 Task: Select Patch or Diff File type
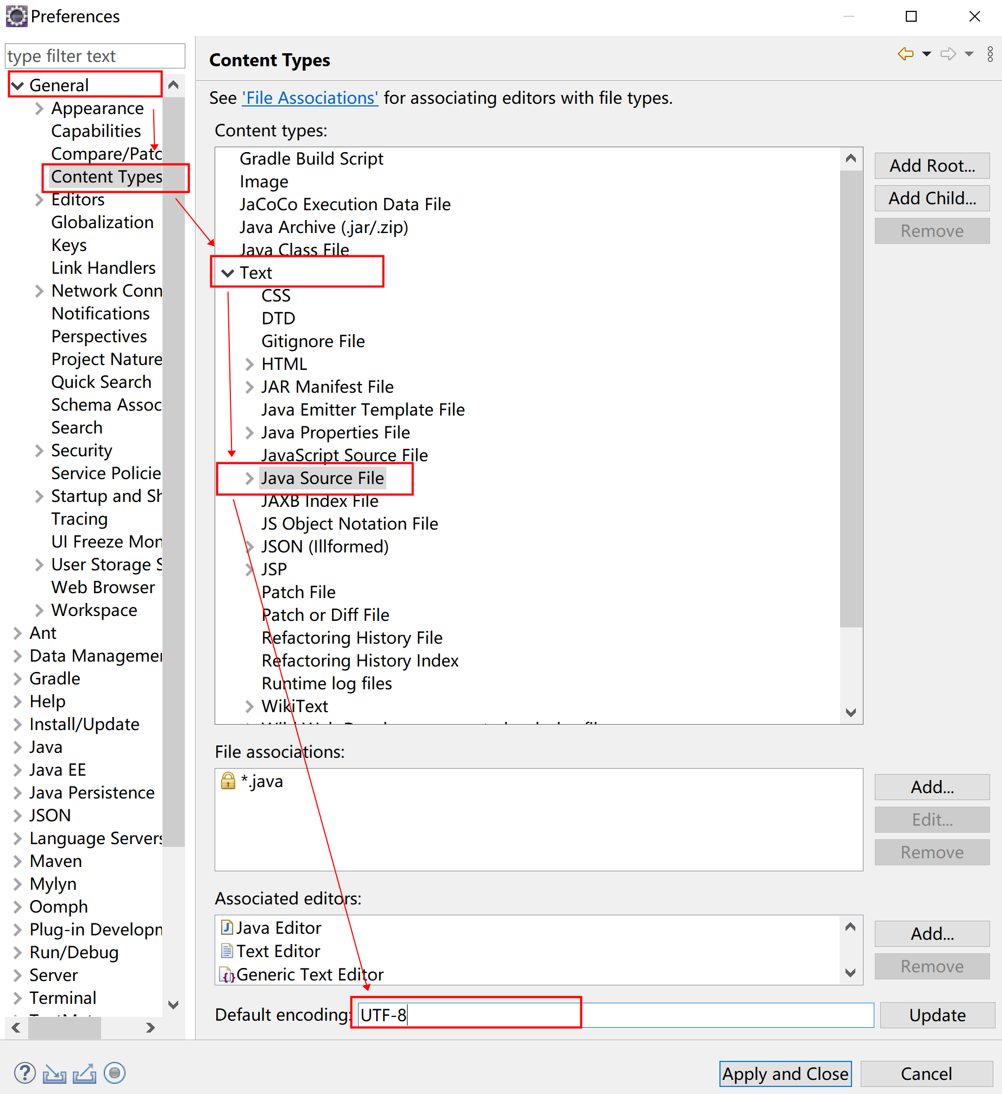325,615
